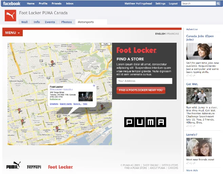Open the red MENU dropdown
Viewport: 223px width, 174px height.
coord(13,33)
